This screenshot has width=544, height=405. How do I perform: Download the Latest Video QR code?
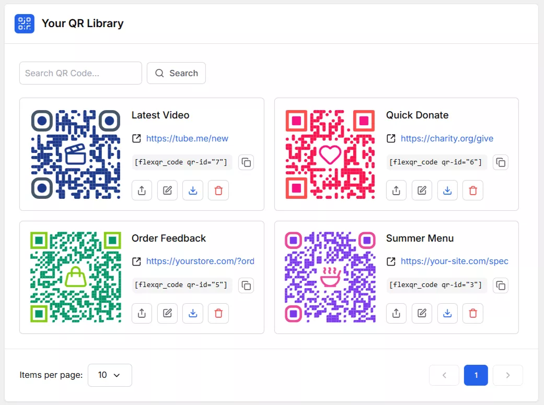point(193,190)
